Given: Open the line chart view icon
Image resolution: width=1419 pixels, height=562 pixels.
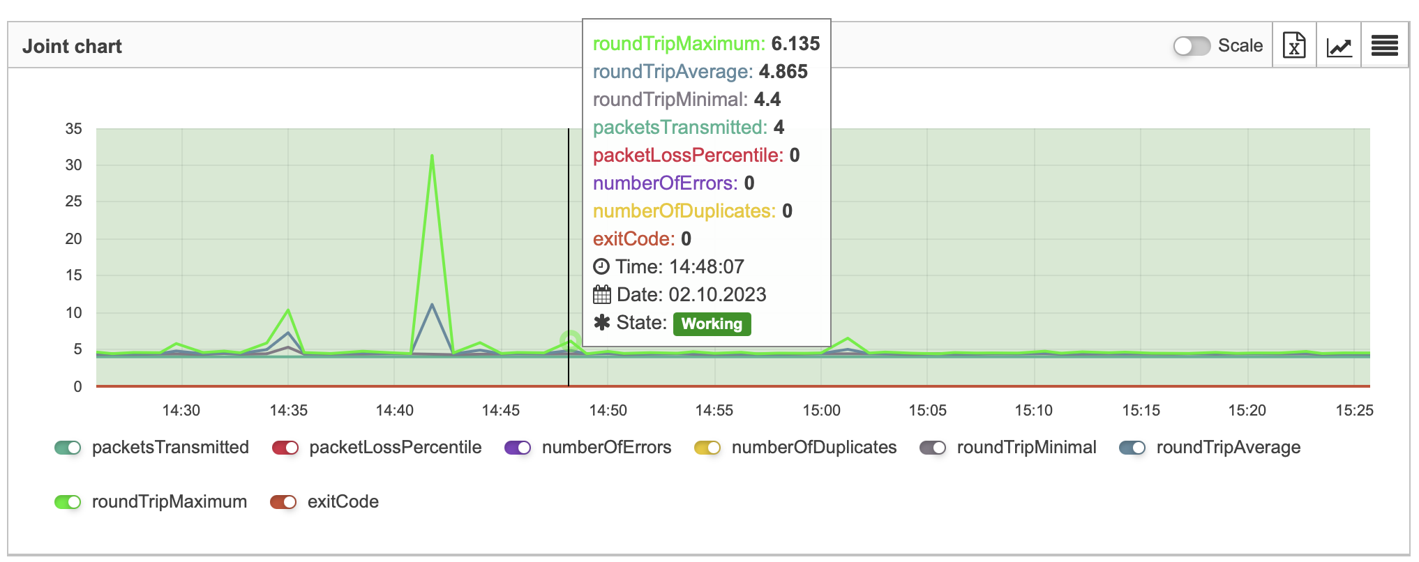Looking at the screenshot, I should [x=1339, y=46].
